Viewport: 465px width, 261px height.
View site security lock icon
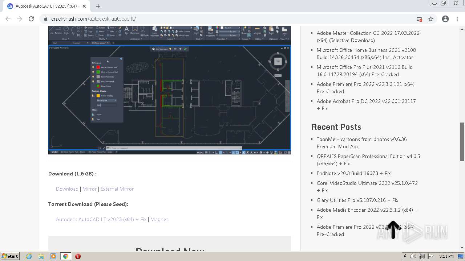(45, 19)
